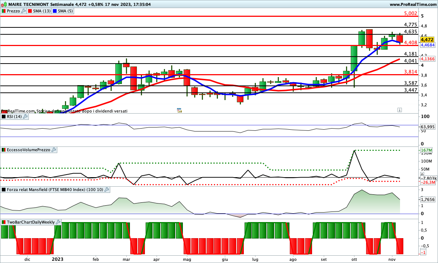Viewport: 438px width, 263px height.
Task: Click the red SMA (13) color swatch
Action: 30,11
